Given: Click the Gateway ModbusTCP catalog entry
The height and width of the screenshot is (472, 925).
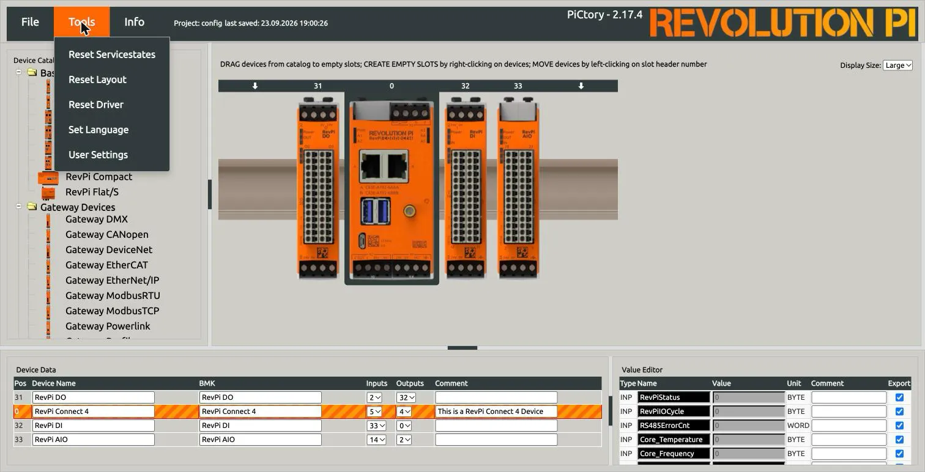Looking at the screenshot, I should (112, 311).
